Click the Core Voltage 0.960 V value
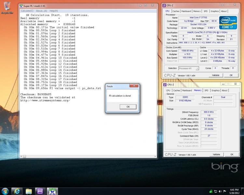The width and height of the screenshot is (244, 195). [212, 28]
